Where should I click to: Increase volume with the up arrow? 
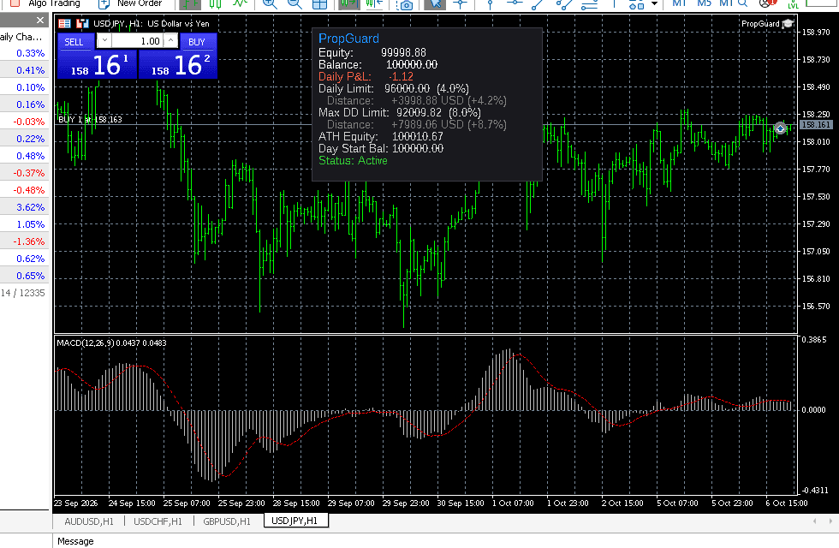[170, 41]
